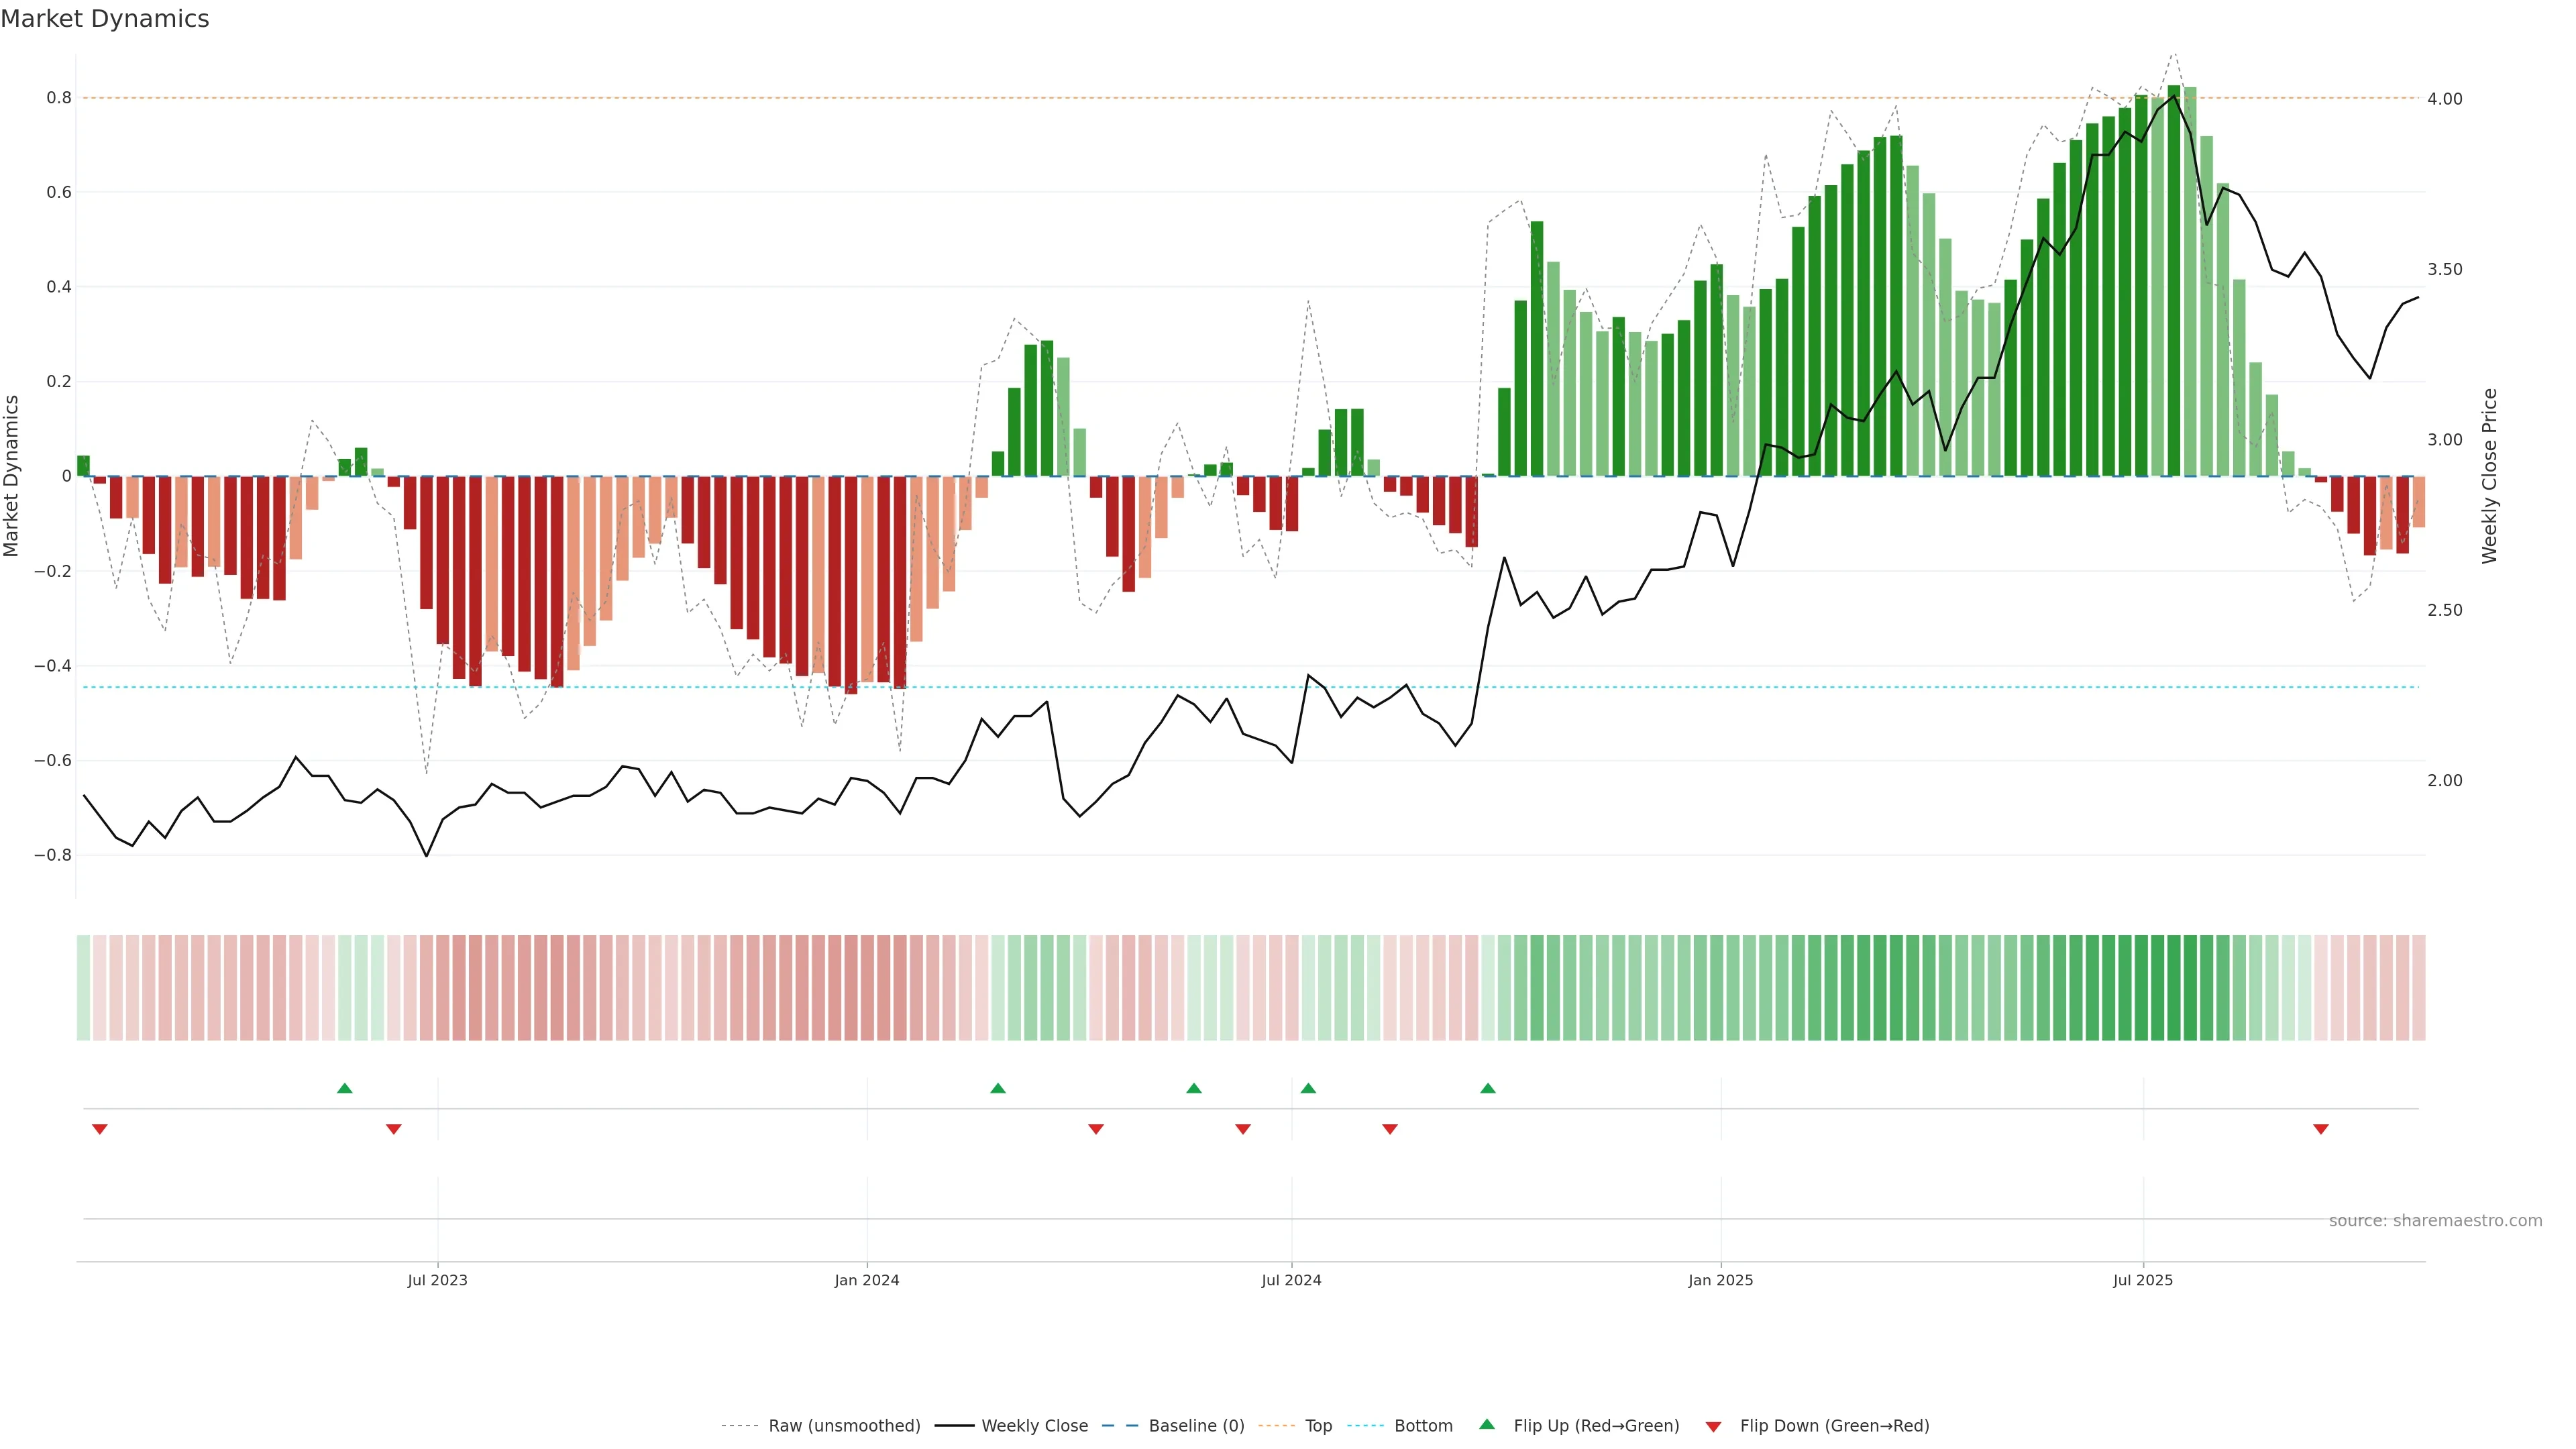The image size is (2576, 1449).
Task: Click the Weekly Close Price axis title
Action: tap(2490, 476)
